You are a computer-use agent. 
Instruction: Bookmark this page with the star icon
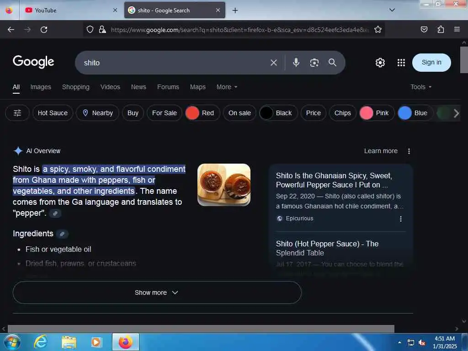point(378,29)
